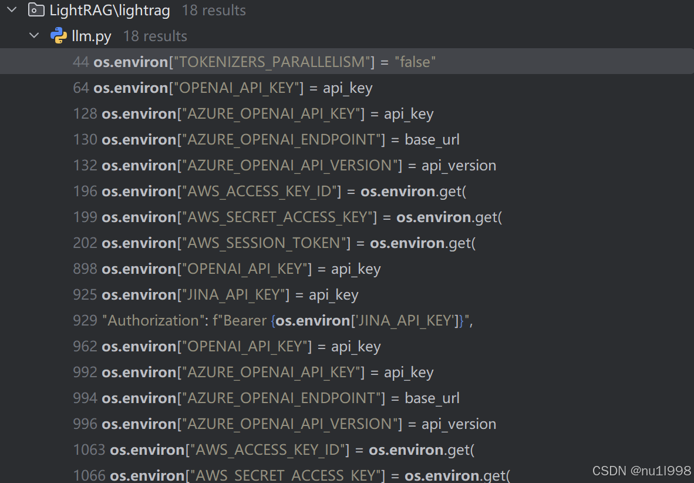This screenshot has width=694, height=483.
Task: Select the llm.py 18 results row
Action: pos(347,36)
